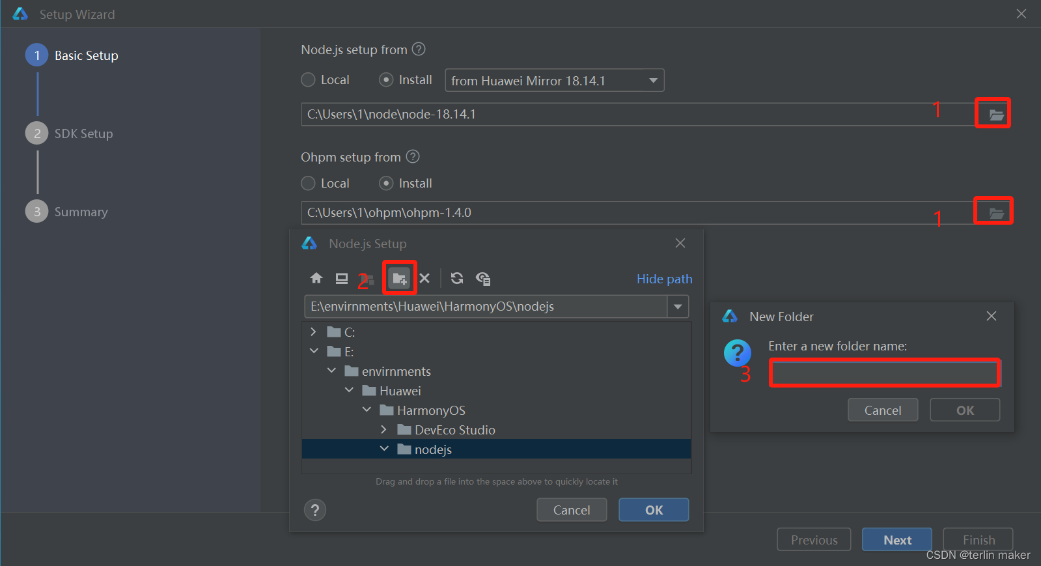Go to Summary step

click(x=67, y=212)
